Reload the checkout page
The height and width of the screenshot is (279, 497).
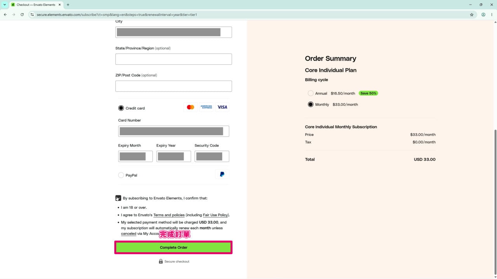click(x=22, y=15)
